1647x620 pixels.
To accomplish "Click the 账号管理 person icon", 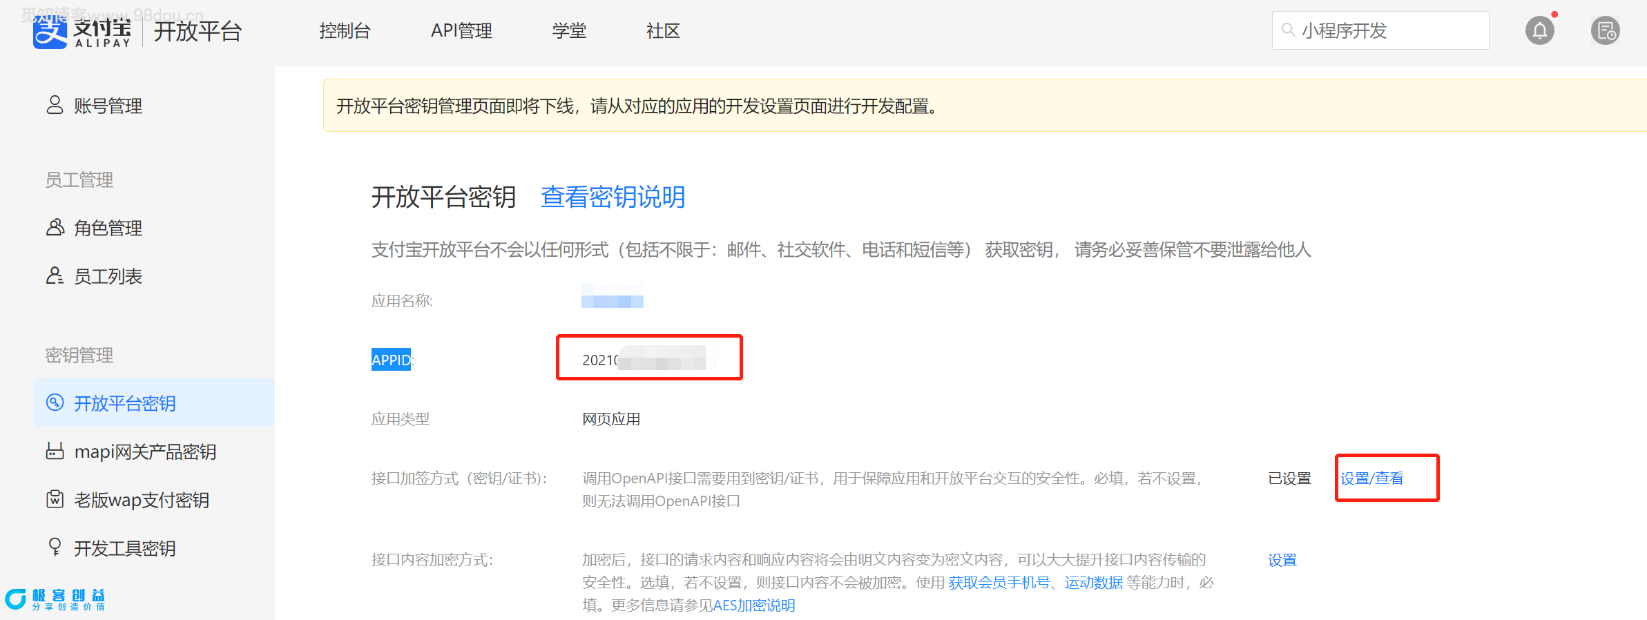I will (55, 105).
